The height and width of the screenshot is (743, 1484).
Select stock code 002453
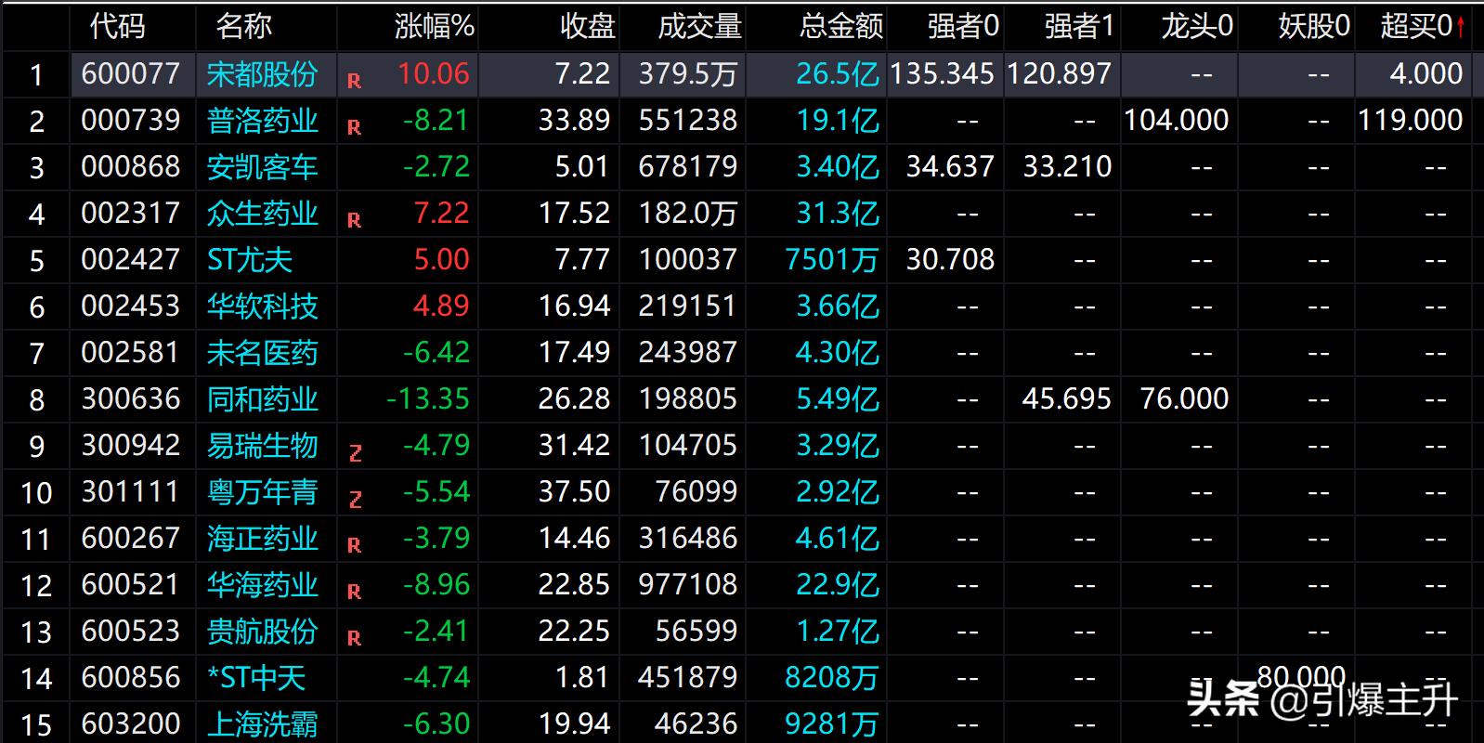131,306
